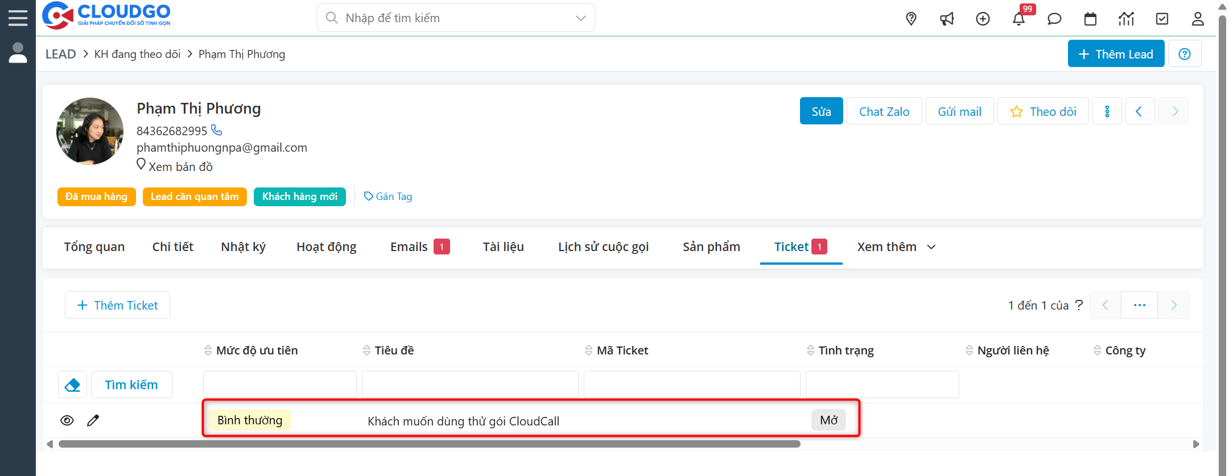
Task: Open the three-dot more actions menu
Action: point(1107,111)
